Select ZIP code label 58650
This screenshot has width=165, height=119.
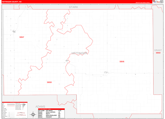click(x=49, y=82)
